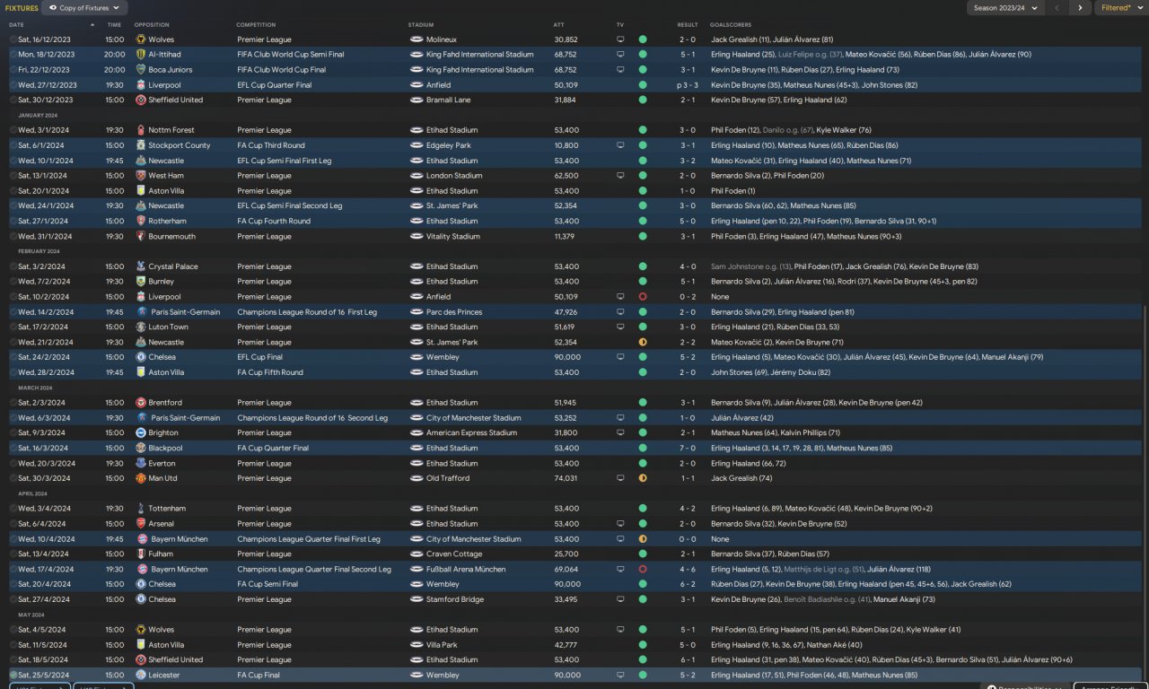Sort by the Att column header
Image resolution: width=1149 pixels, height=689 pixels.
click(x=558, y=25)
